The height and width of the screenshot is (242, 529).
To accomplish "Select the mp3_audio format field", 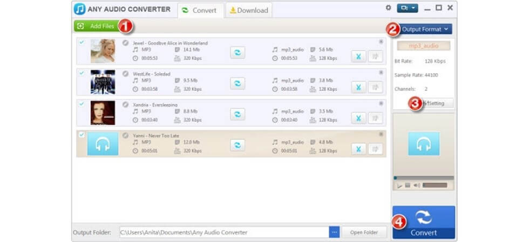I will tap(424, 46).
